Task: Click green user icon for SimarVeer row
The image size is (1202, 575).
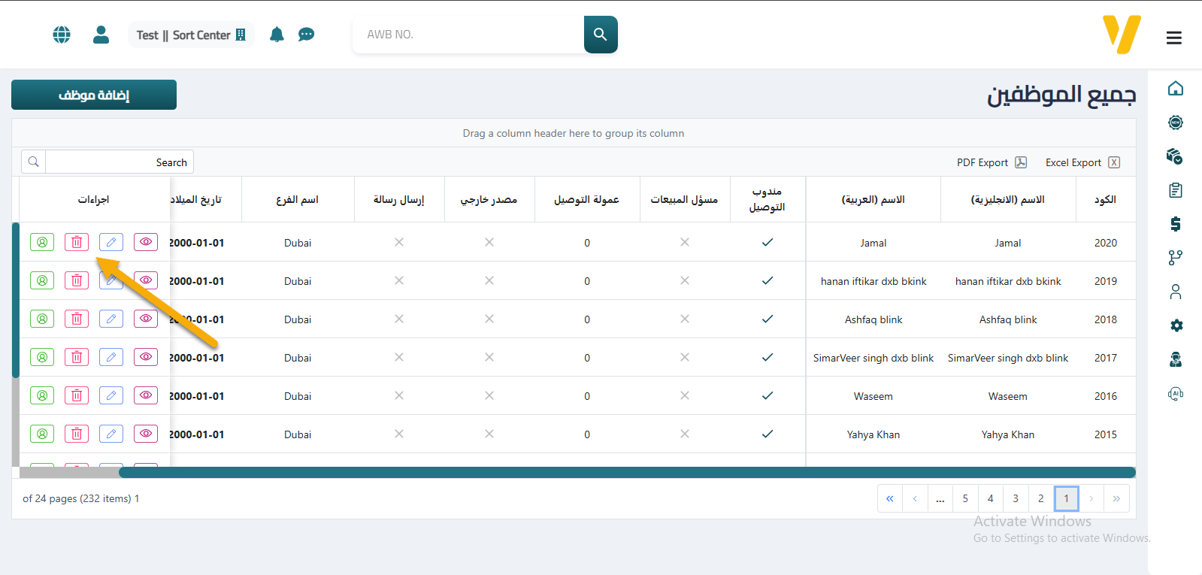Action: click(x=42, y=357)
